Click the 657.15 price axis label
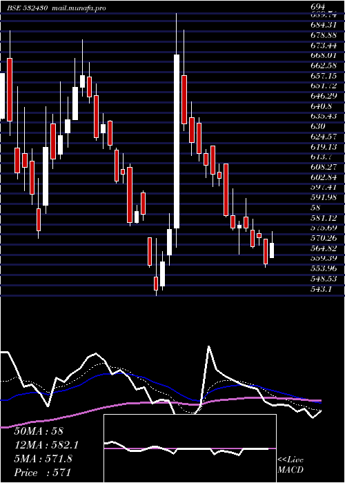 click(x=324, y=75)
